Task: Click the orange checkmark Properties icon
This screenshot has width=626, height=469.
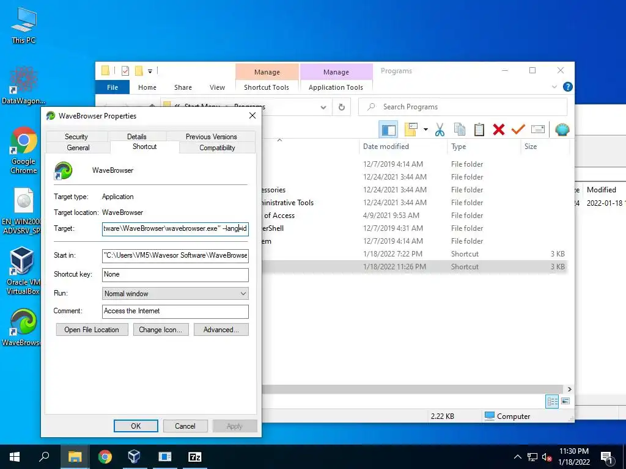Action: 518,129
